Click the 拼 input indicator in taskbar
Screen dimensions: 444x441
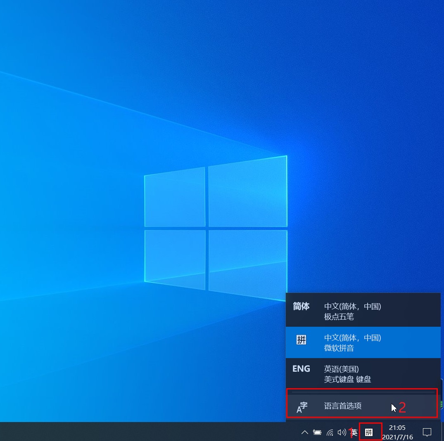[369, 432]
